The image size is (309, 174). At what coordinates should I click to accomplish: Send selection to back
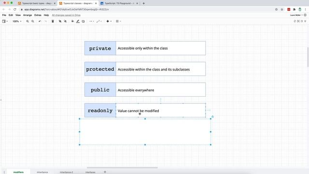pyautogui.click(x=65, y=21)
